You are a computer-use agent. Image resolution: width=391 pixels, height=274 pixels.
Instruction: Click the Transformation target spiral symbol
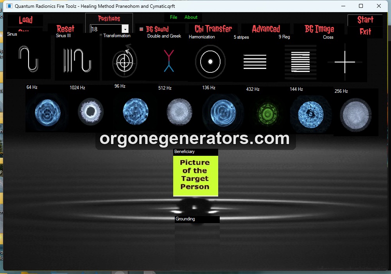(124, 61)
